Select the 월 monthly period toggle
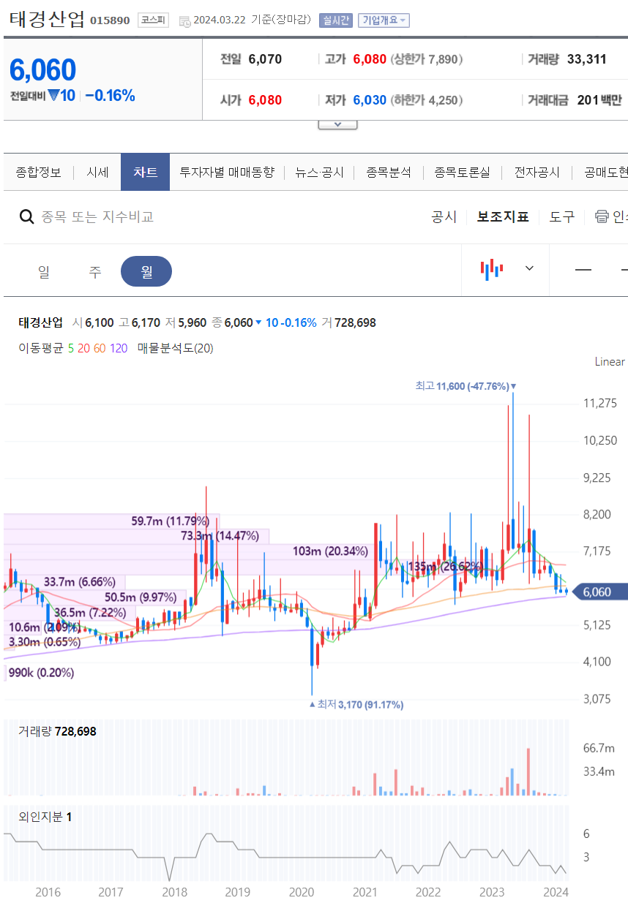Viewport: 628px width, 914px height. (146, 271)
